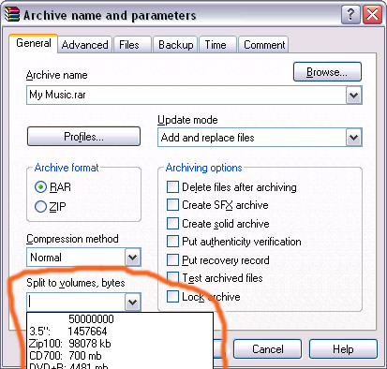Open the Update mode dropdown arrow
Screen dimensions: 387x369
coord(353,138)
